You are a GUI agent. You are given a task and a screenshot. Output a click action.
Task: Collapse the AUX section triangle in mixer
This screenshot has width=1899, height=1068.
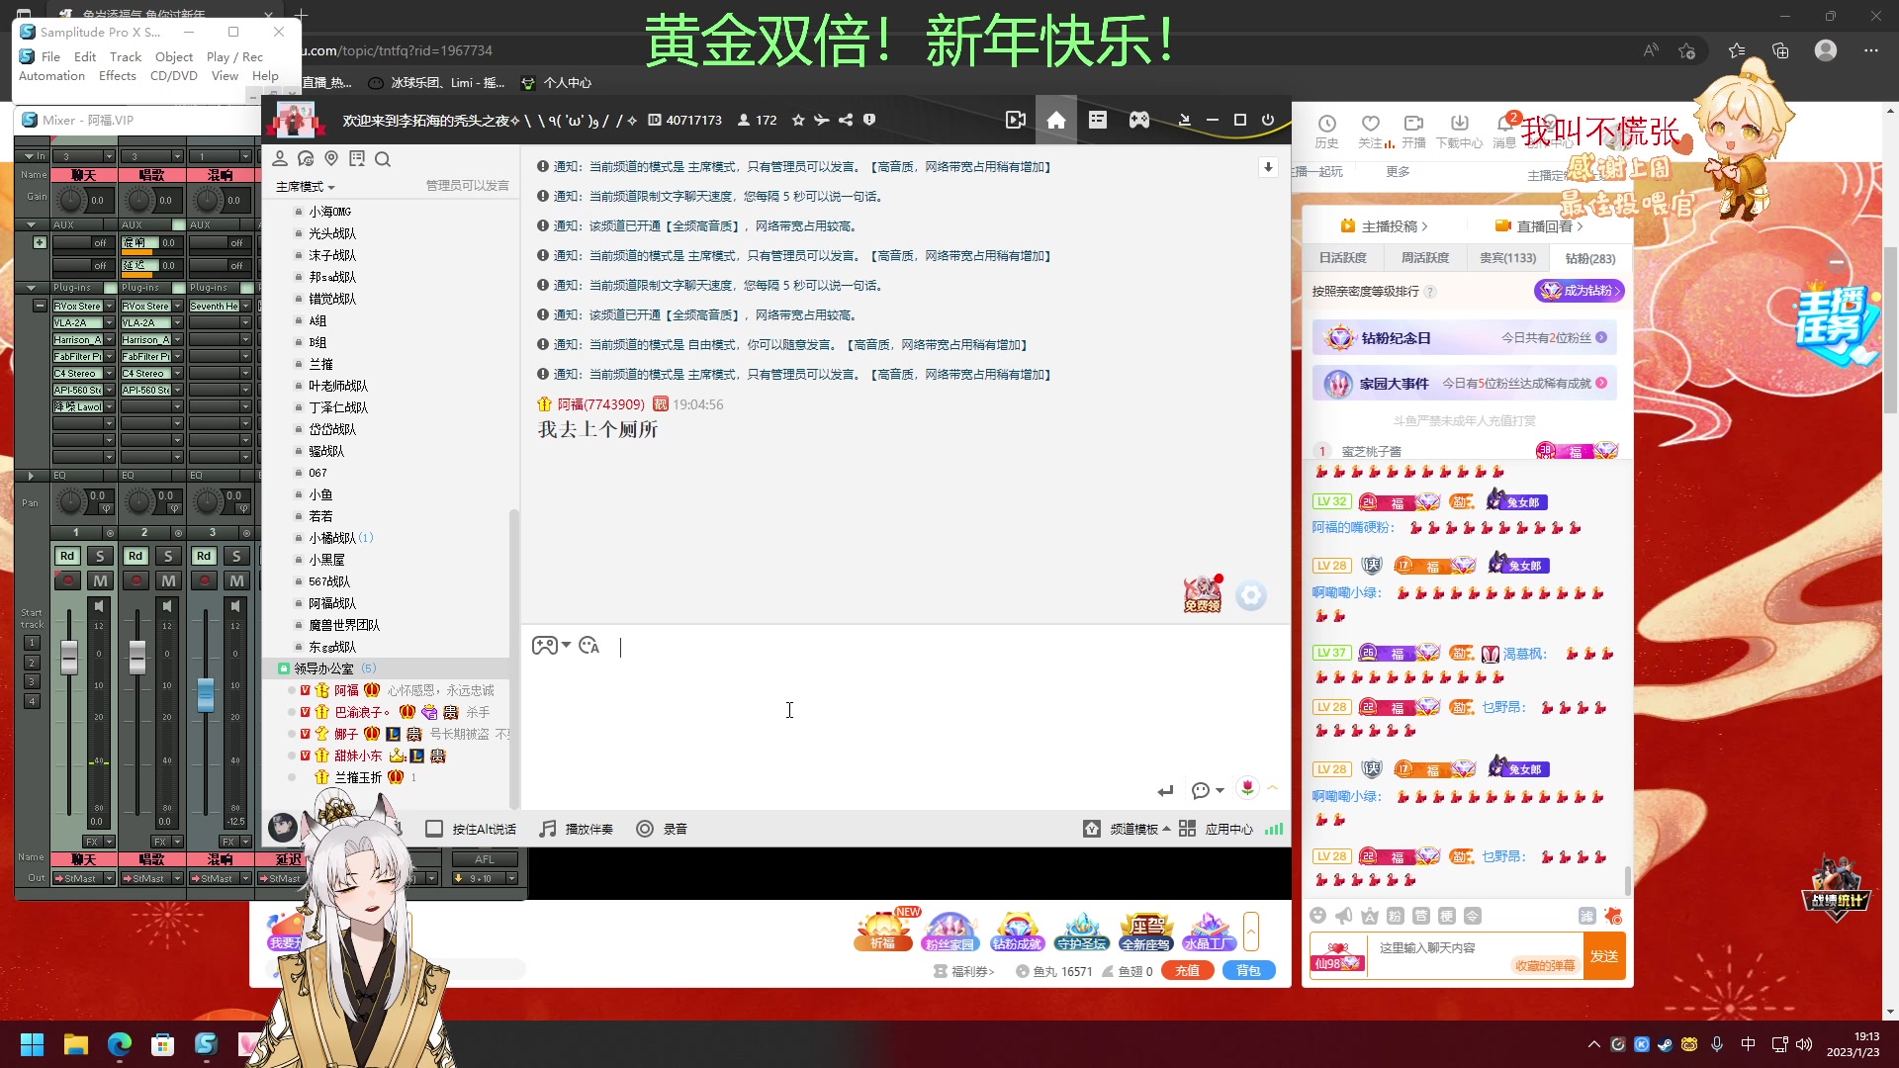point(31,224)
